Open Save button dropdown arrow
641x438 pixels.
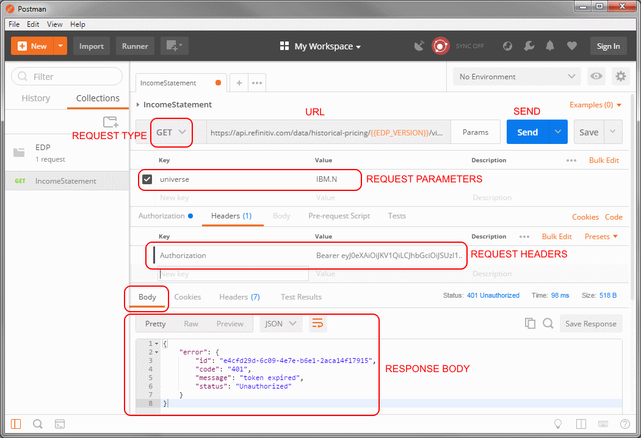click(x=613, y=132)
